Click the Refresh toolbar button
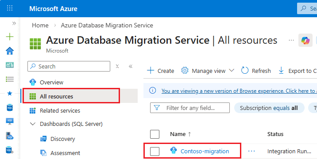Image resolution: width=317 pixels, height=159 pixels. click(x=256, y=71)
